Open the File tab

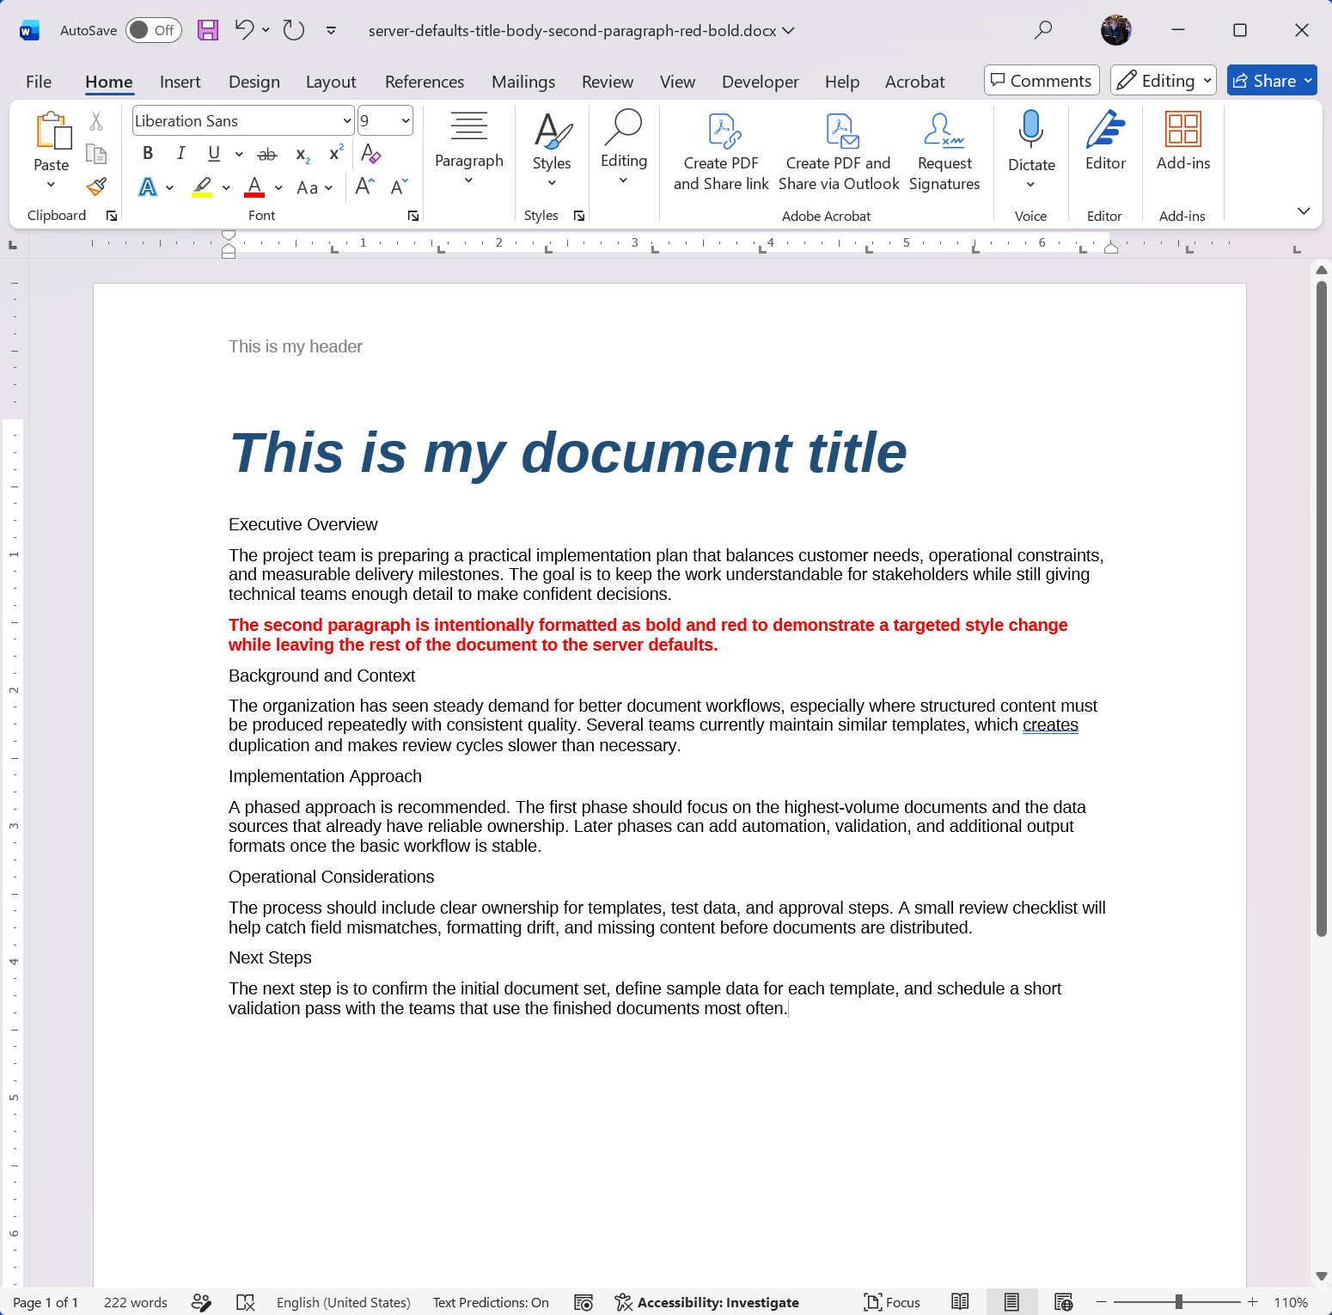(39, 82)
